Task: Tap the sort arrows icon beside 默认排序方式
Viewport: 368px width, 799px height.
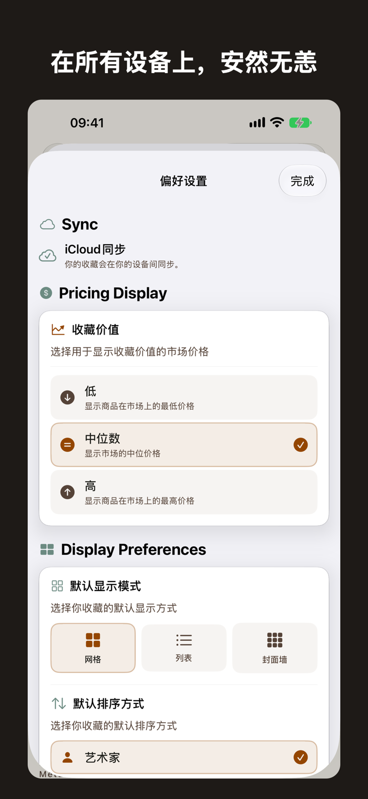Action: 58,703
